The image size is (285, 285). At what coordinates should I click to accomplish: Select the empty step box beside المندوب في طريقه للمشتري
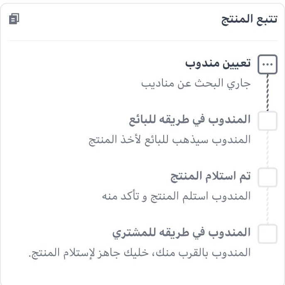(x=268, y=234)
